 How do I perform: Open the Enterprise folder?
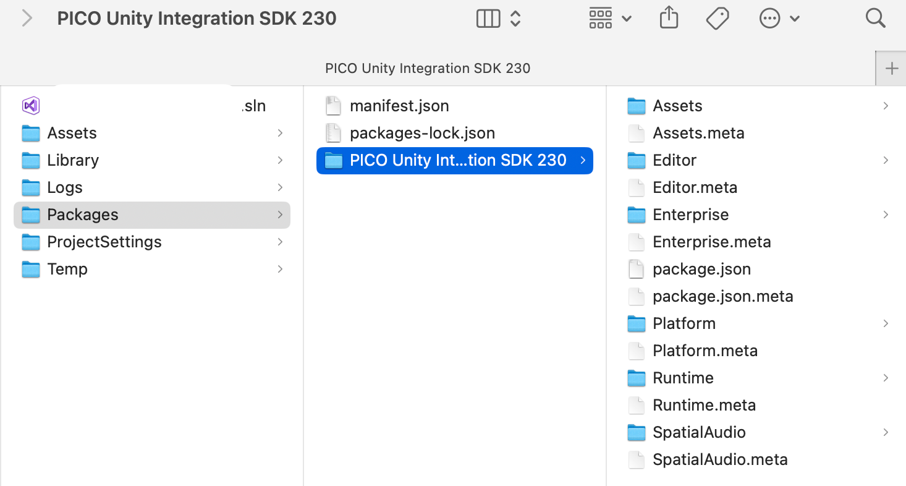tap(690, 215)
